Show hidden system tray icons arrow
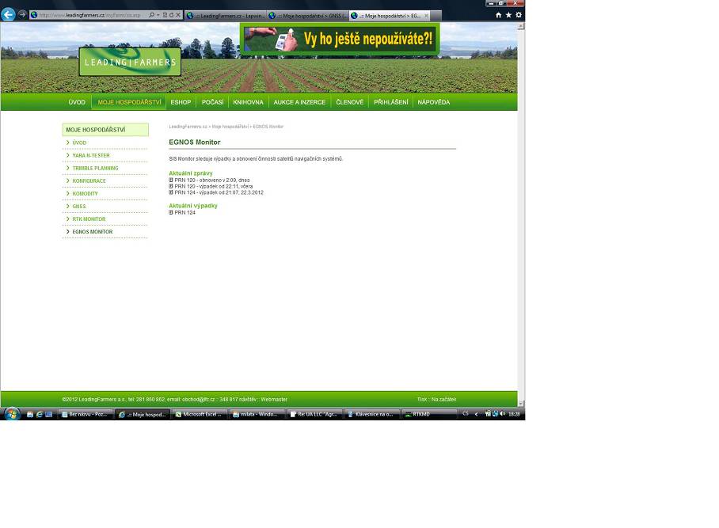 point(477,414)
